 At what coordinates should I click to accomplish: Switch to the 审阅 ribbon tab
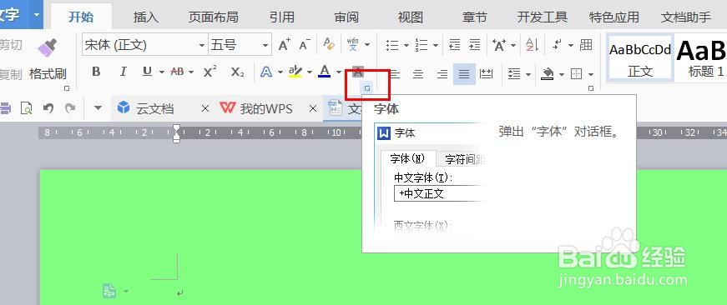click(346, 17)
